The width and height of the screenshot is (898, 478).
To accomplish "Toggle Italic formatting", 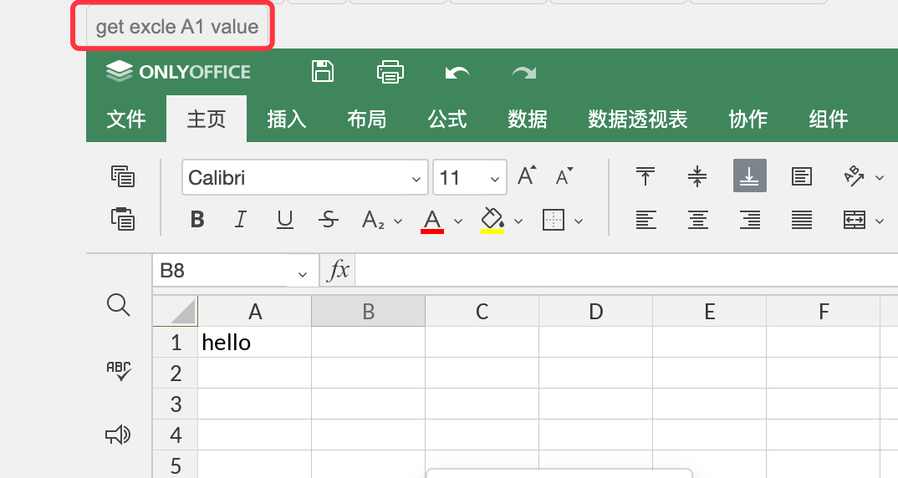I will click(x=241, y=219).
